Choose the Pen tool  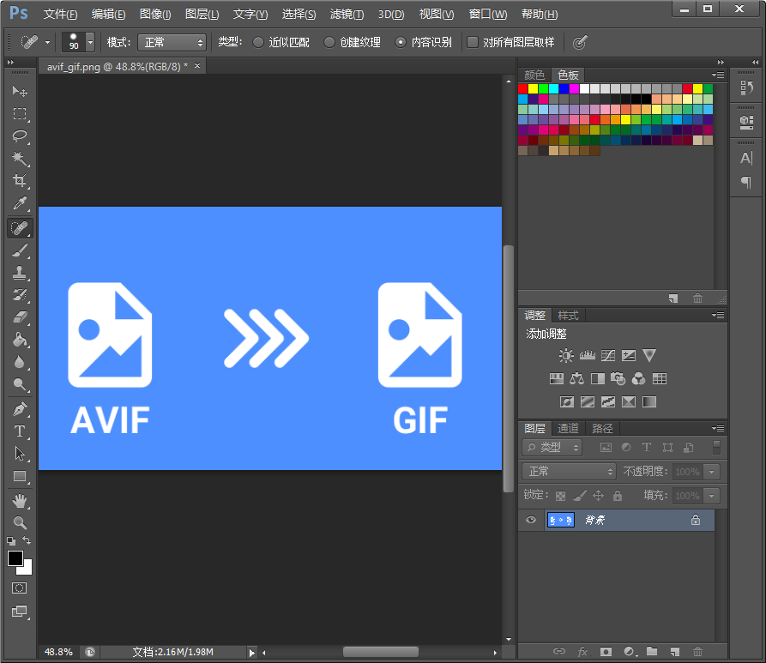click(20, 409)
